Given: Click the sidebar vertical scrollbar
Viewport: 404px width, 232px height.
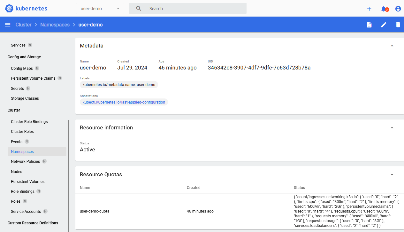Looking at the screenshot, I should (68, 175).
